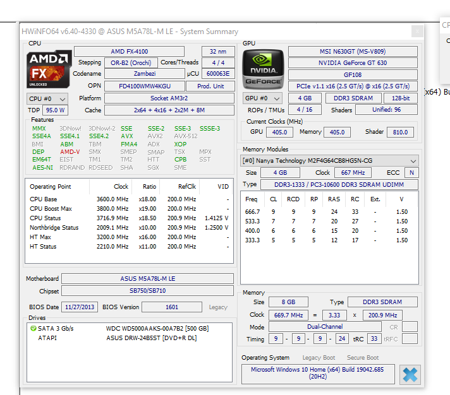Click the red AMD-V feature label
This screenshot has width=450, height=395.
(x=70, y=152)
